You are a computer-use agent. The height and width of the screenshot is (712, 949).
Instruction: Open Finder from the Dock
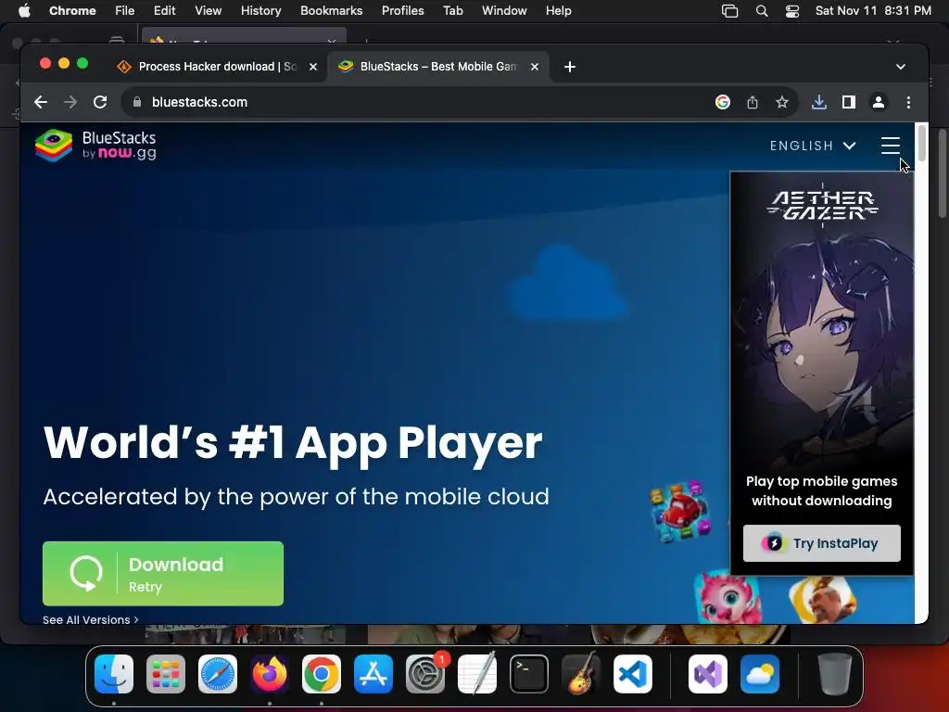[x=114, y=674]
